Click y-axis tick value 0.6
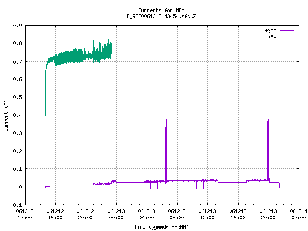The height and width of the screenshot is (231, 308). (18, 79)
